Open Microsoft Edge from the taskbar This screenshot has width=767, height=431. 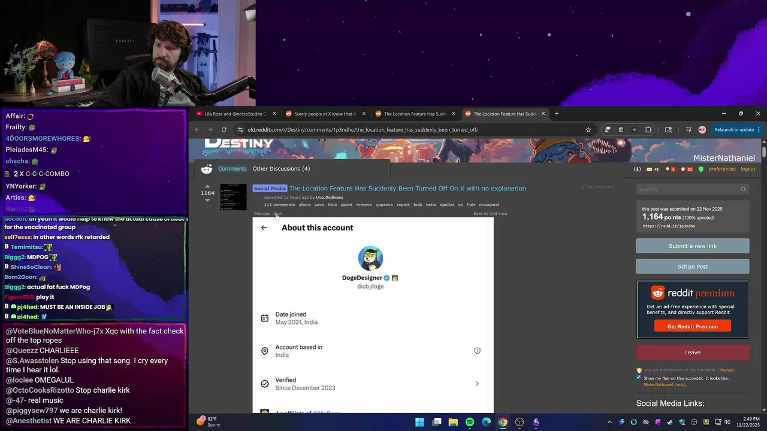pos(487,422)
